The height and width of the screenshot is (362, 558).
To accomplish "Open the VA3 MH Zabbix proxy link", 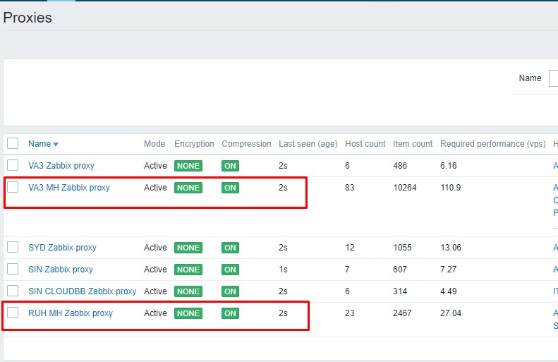I will click(x=68, y=188).
